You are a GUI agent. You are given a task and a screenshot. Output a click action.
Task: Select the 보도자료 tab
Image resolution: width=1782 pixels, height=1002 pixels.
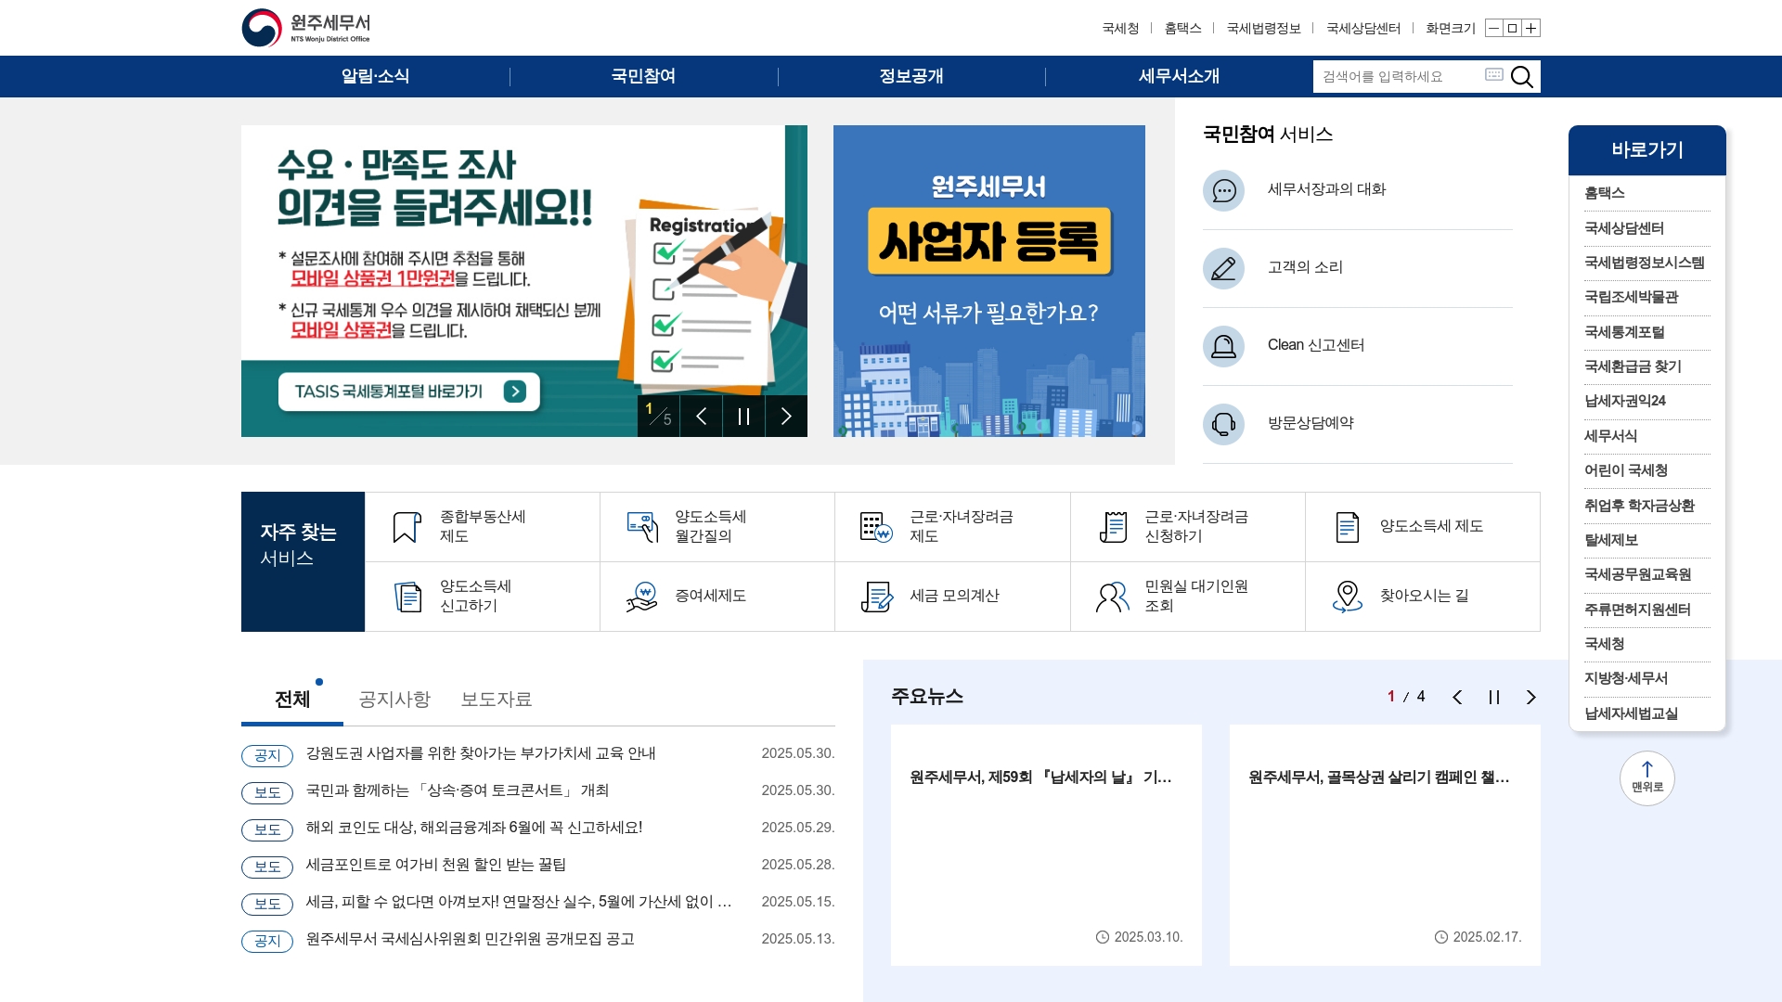497,700
